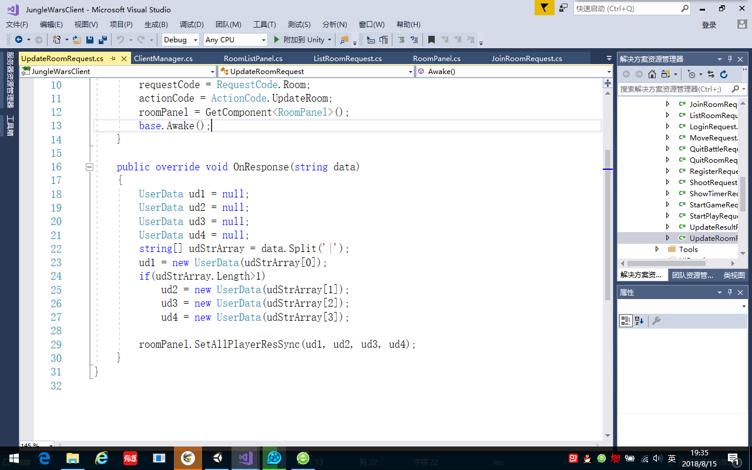Click the uncomment selection toolbar icon
Viewport: 752px width, 470px height.
pyautogui.click(x=415, y=40)
